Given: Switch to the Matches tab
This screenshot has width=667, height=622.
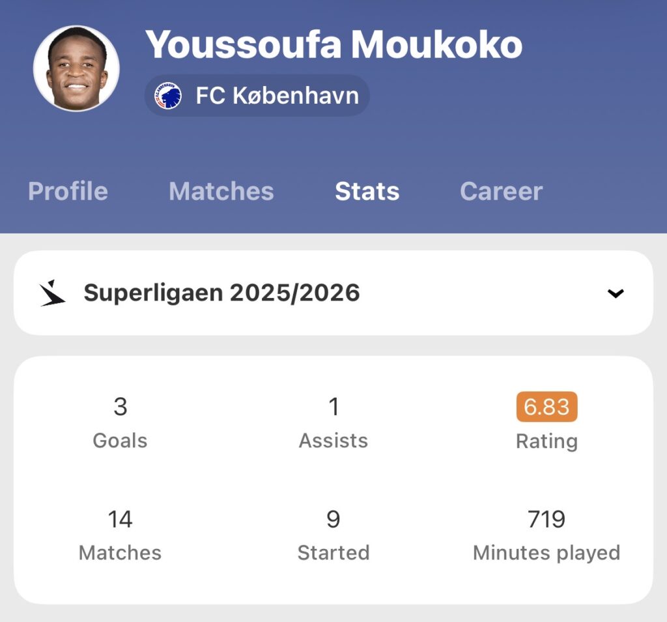Looking at the screenshot, I should pos(221,191).
